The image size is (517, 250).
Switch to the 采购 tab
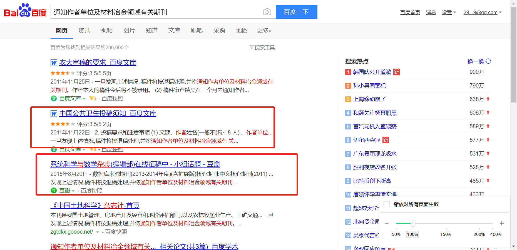coord(219,31)
